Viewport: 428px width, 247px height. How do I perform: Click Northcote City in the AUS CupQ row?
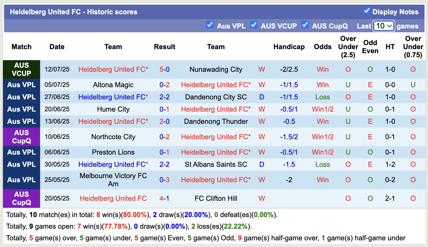(x=113, y=137)
